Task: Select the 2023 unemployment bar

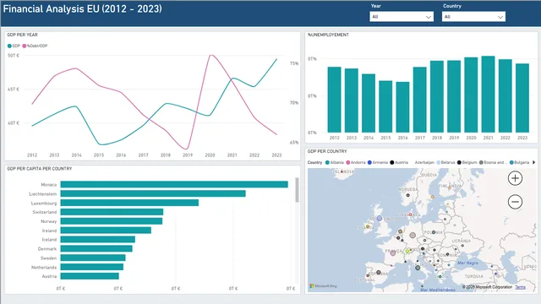Action: coord(522,98)
